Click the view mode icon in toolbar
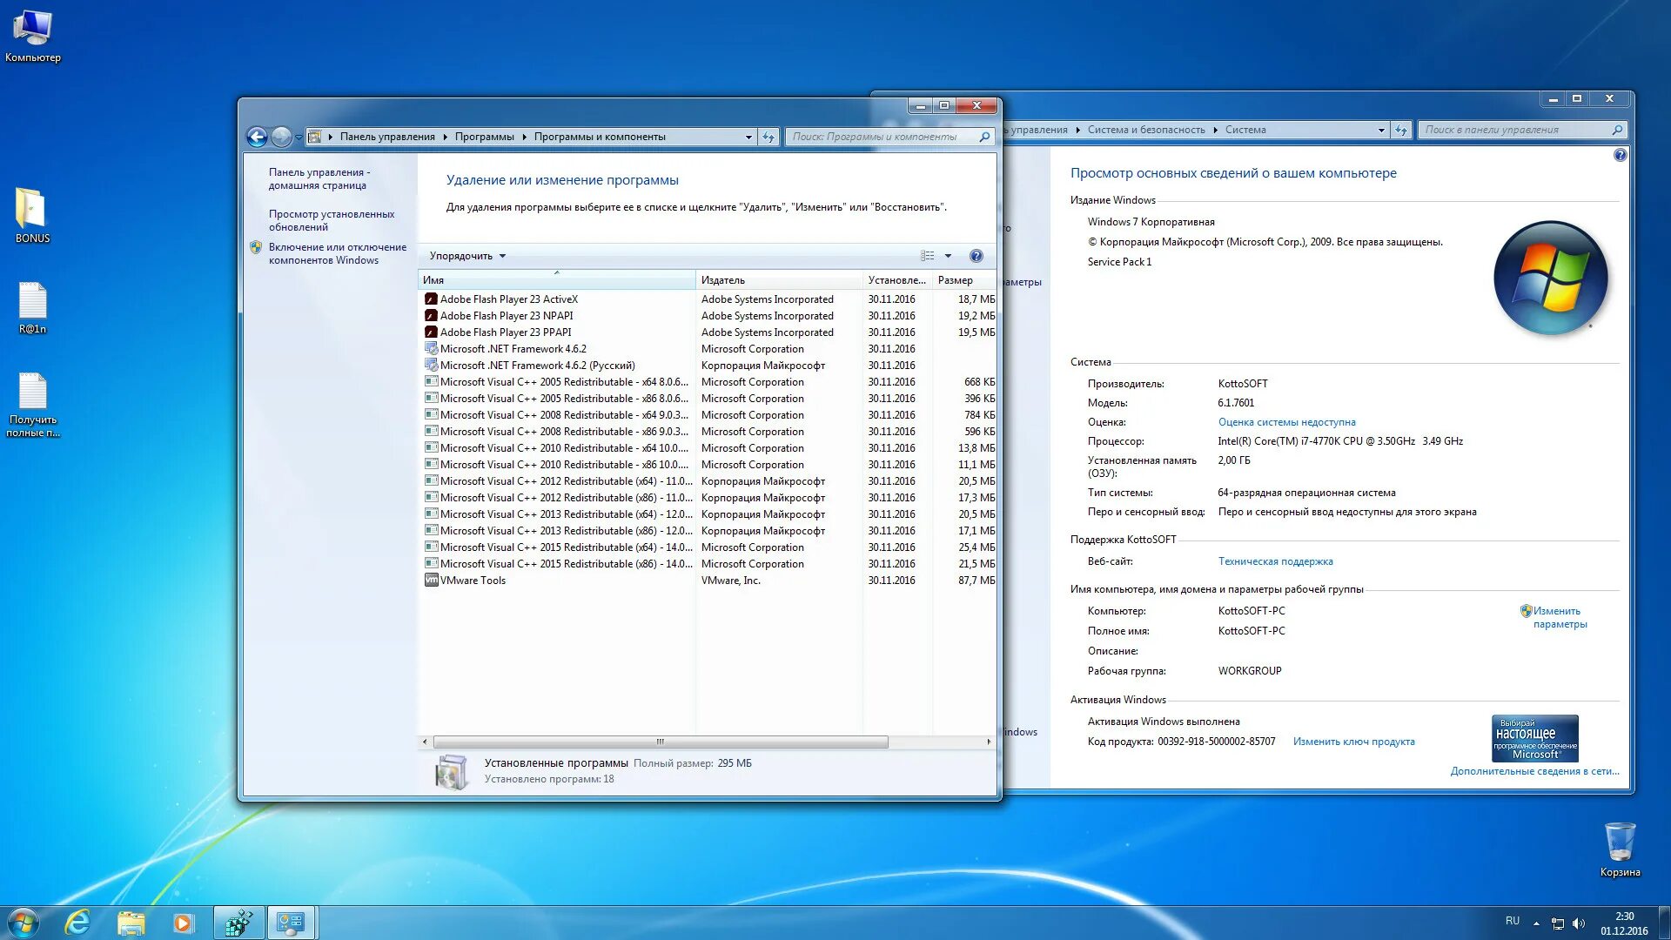Image resolution: width=1671 pixels, height=940 pixels. (x=928, y=256)
